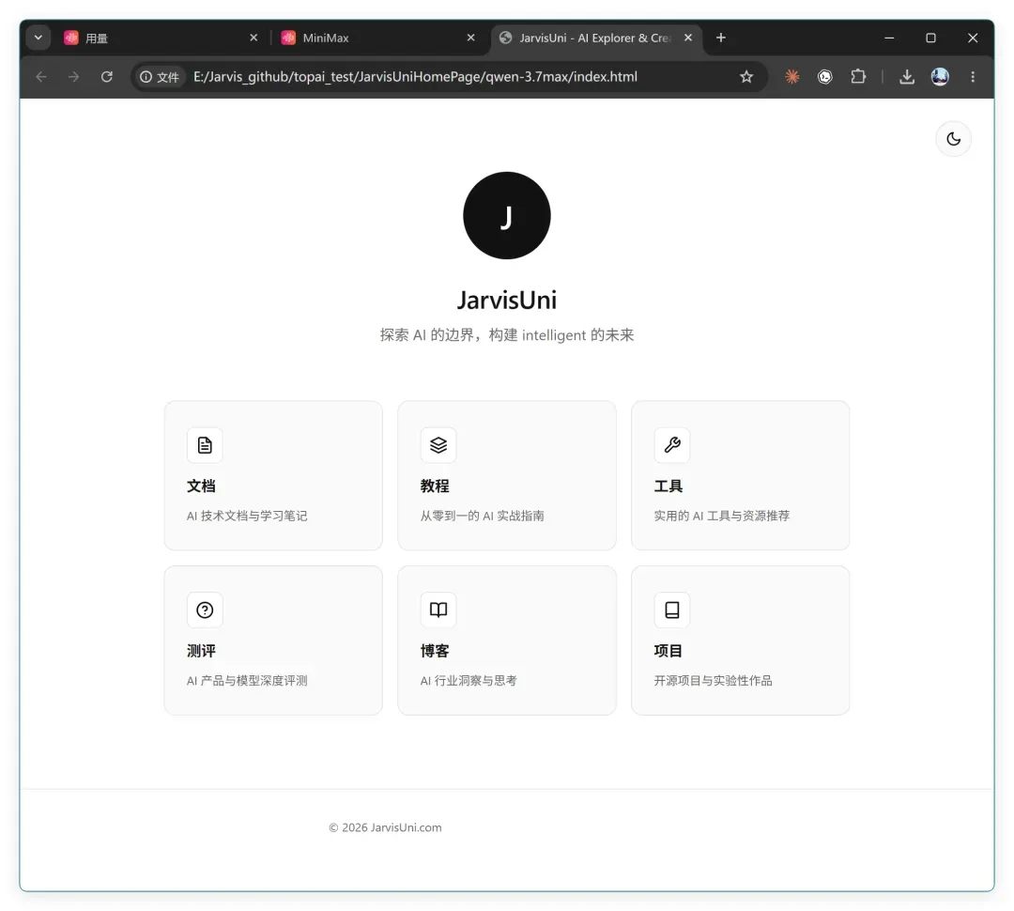1014x911 pixels.
Task: Click the text '开源项目与实验性作品'
Action: click(714, 681)
